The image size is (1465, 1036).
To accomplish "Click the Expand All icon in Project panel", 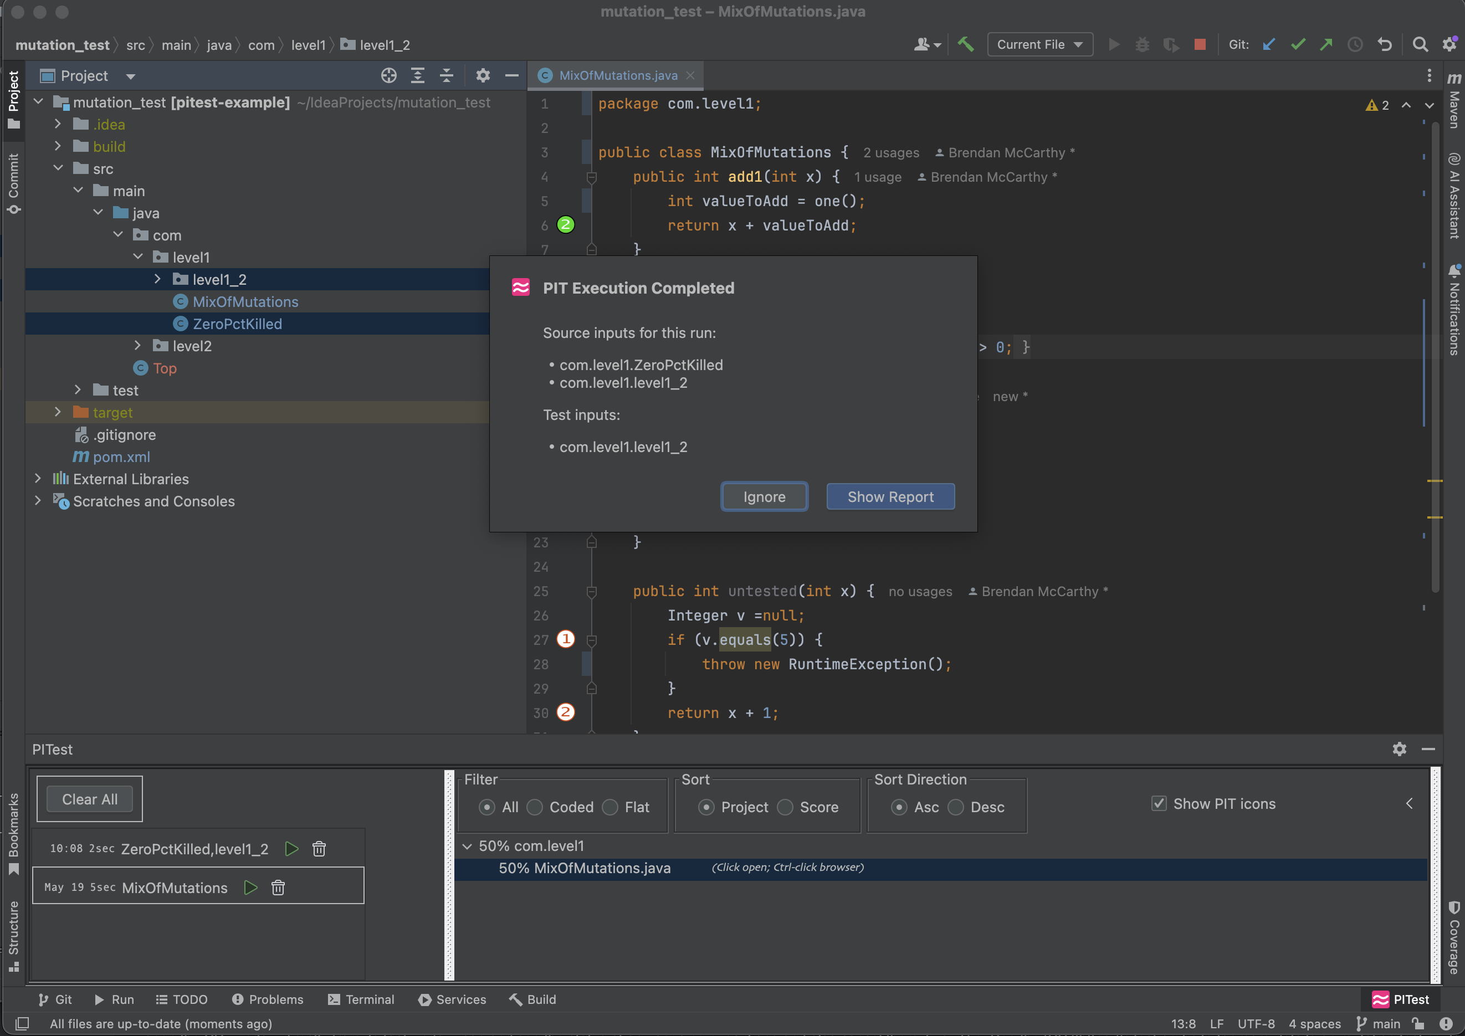I will (417, 76).
